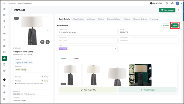Open the person icon in the sidebar
Viewport: 184px width, 104px height.
click(x=4, y=27)
